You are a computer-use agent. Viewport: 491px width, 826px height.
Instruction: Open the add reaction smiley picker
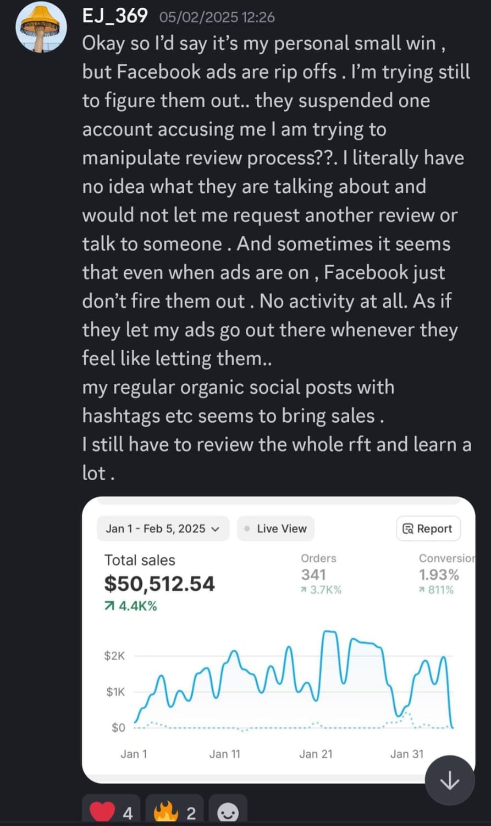pyautogui.click(x=228, y=812)
